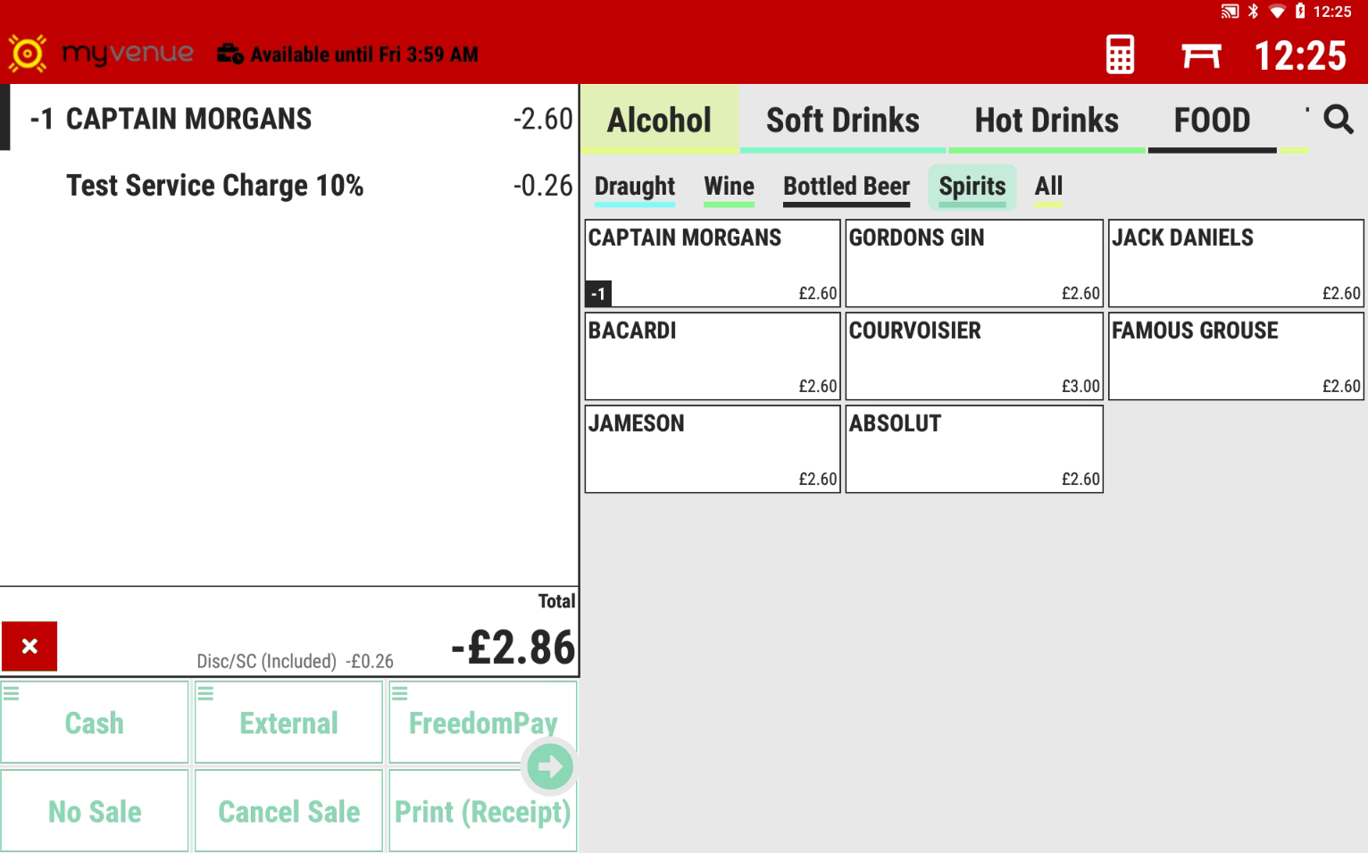The height and width of the screenshot is (853, 1368).
Task: Add COURVOISIER to the order
Action: tap(973, 355)
